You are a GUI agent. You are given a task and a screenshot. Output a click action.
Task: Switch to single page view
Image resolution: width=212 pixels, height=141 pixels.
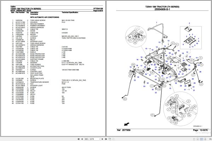pyautogui.click(x=194, y=139)
